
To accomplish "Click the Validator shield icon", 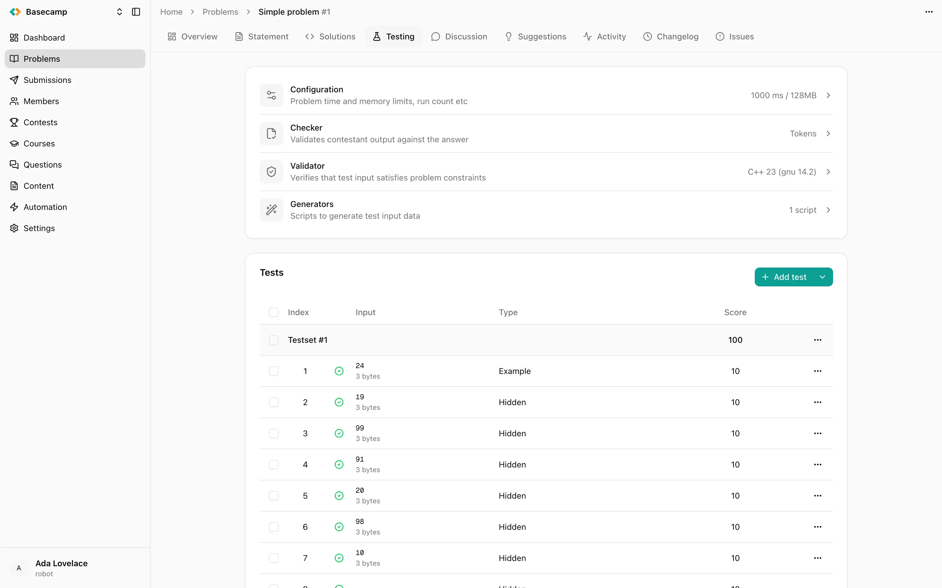I will 271,171.
